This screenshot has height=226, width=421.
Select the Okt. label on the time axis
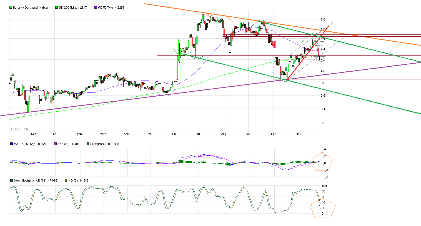click(x=274, y=134)
